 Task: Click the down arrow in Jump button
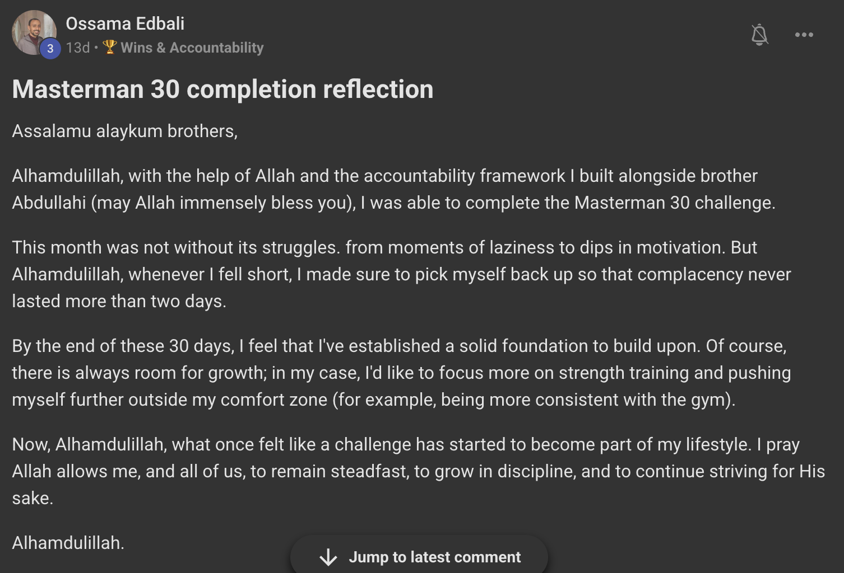coord(328,557)
